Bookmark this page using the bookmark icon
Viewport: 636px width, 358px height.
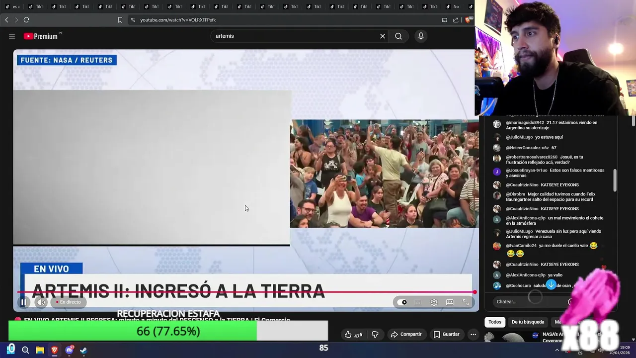120,20
